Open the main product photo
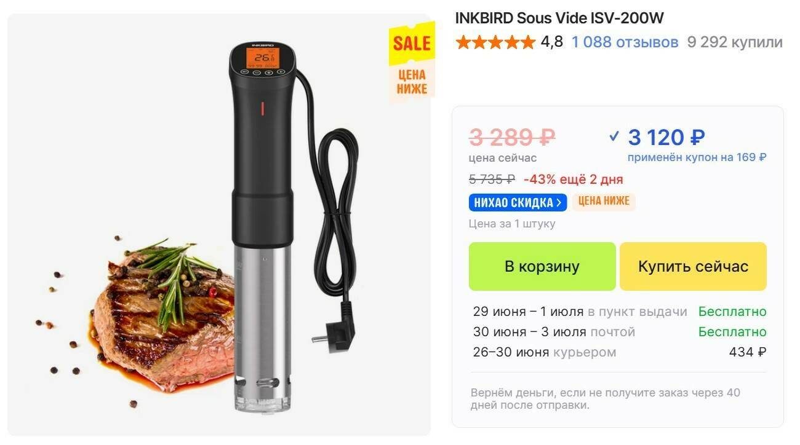Screen dimensions: 800x445 click(219, 225)
